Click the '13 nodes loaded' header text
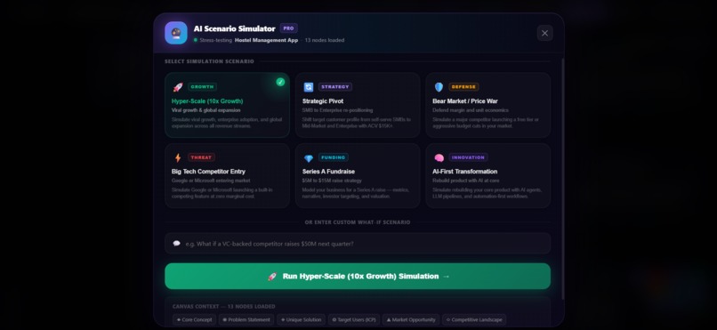The width and height of the screenshot is (717, 330). tap(325, 40)
